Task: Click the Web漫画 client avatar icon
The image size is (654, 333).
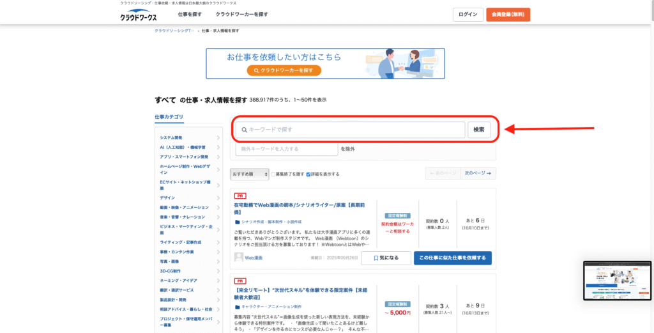Action: coord(239,258)
